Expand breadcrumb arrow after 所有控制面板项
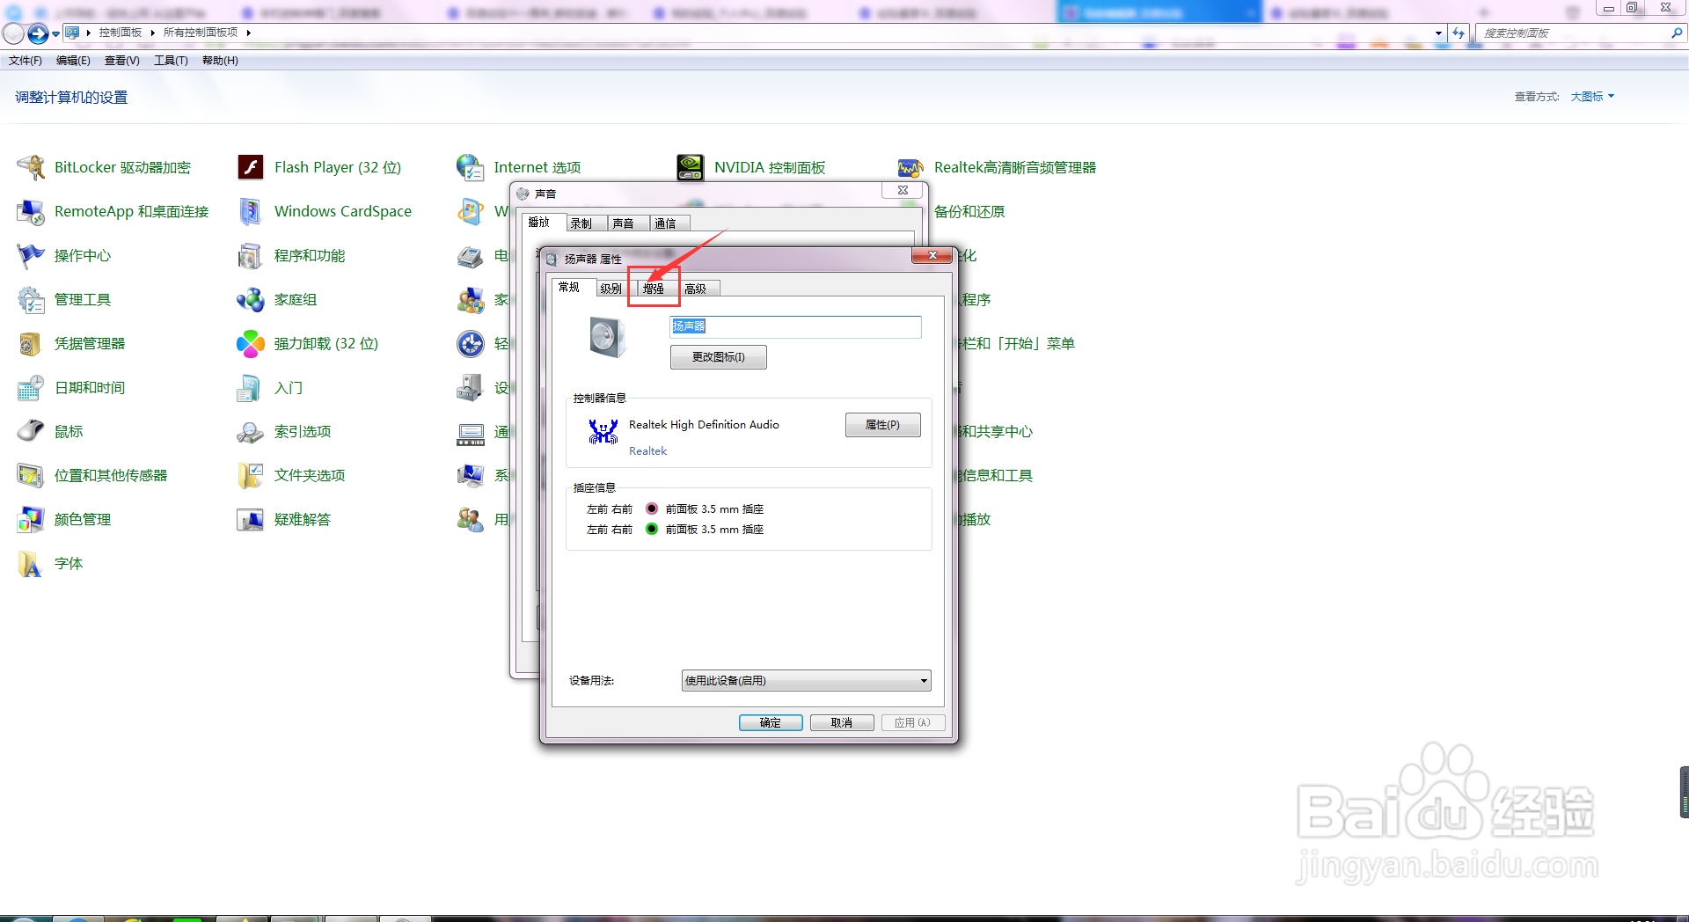Image resolution: width=1689 pixels, height=922 pixels. tap(249, 33)
